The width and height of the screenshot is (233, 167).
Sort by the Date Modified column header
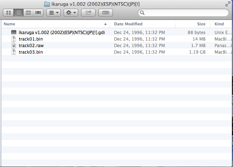[143, 24]
